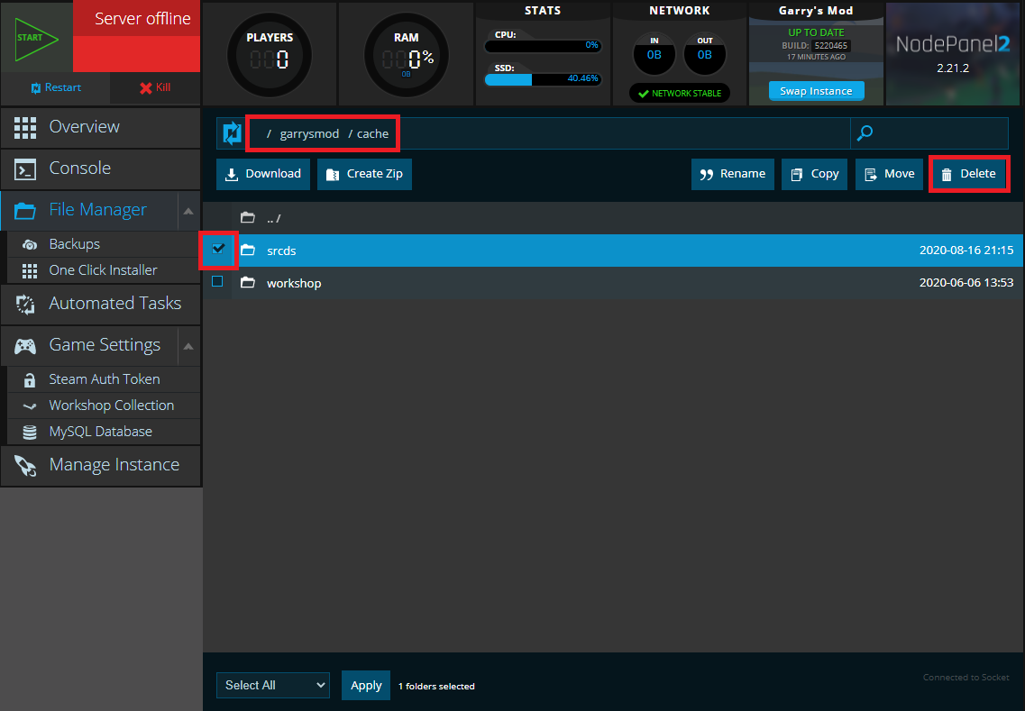
Task: Open the Select All dropdown
Action: (272, 685)
